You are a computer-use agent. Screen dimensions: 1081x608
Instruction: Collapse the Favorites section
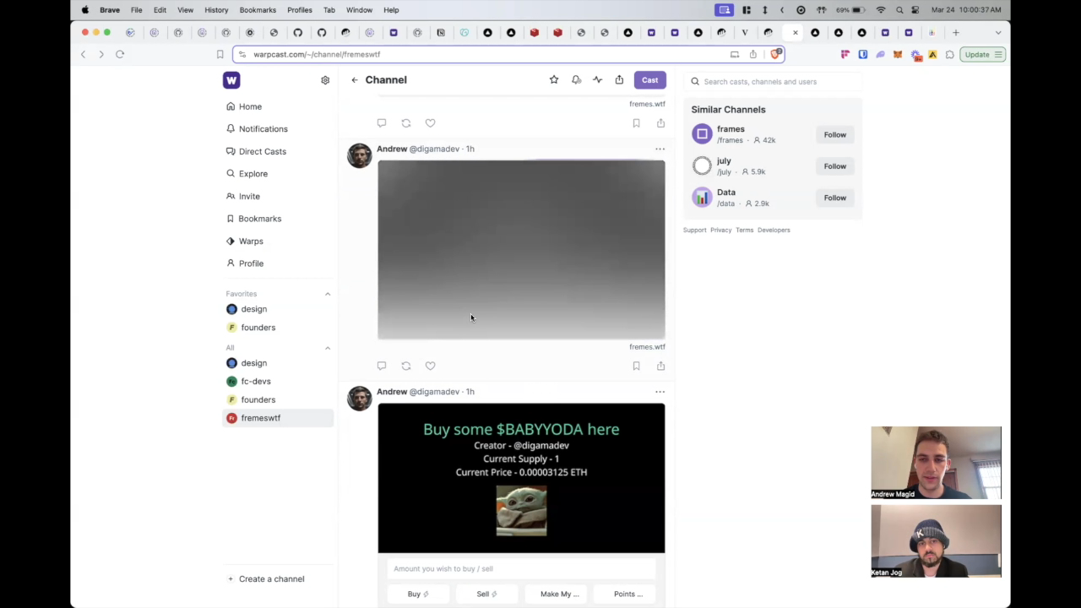click(328, 294)
